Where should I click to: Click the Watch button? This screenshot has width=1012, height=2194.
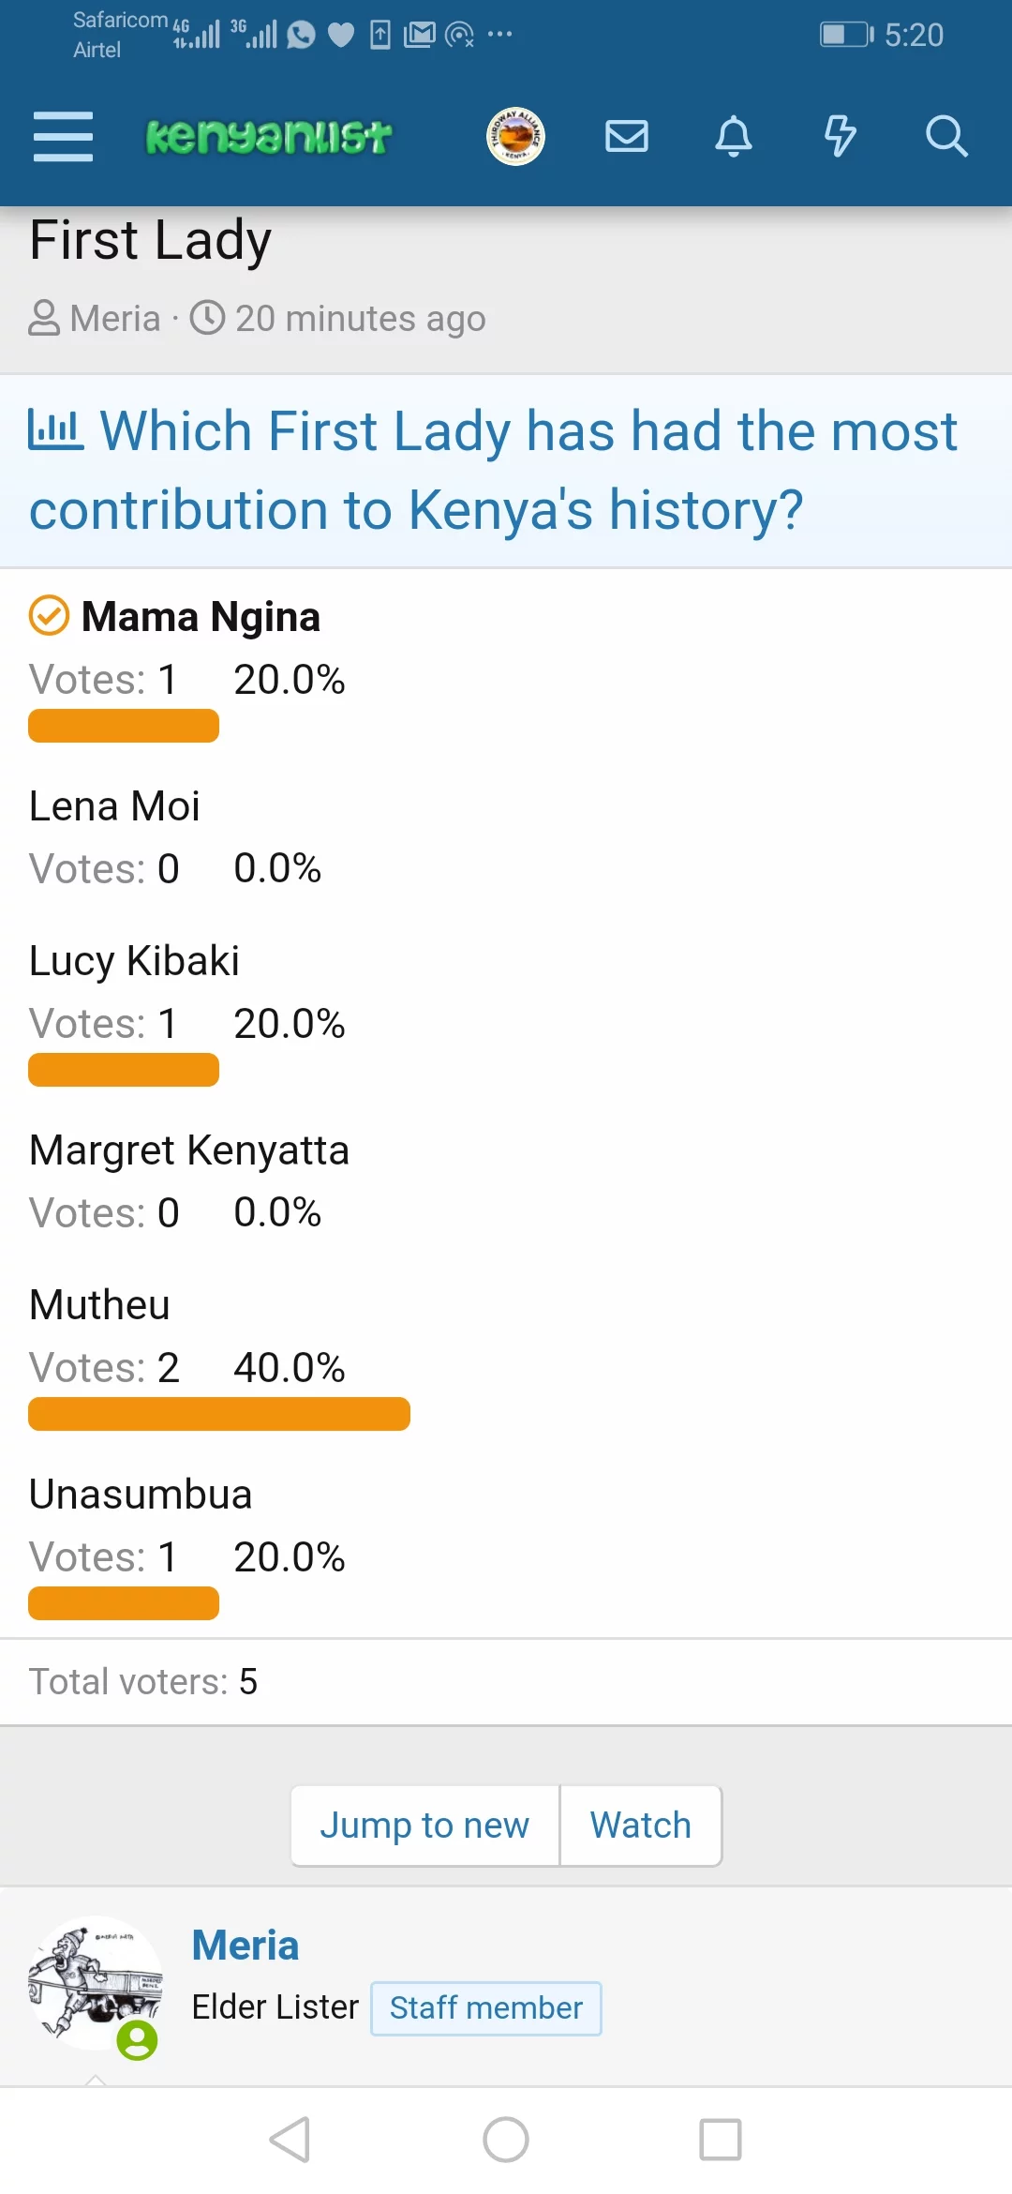pos(641,1826)
